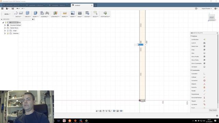Enable the 3D Sketch checkbox
This screenshot has width=219, height=123.
[204, 67]
